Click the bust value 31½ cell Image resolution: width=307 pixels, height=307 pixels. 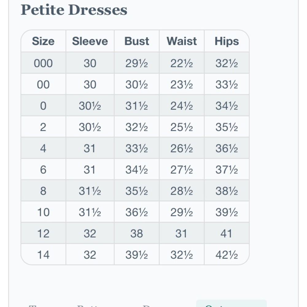coord(137,106)
